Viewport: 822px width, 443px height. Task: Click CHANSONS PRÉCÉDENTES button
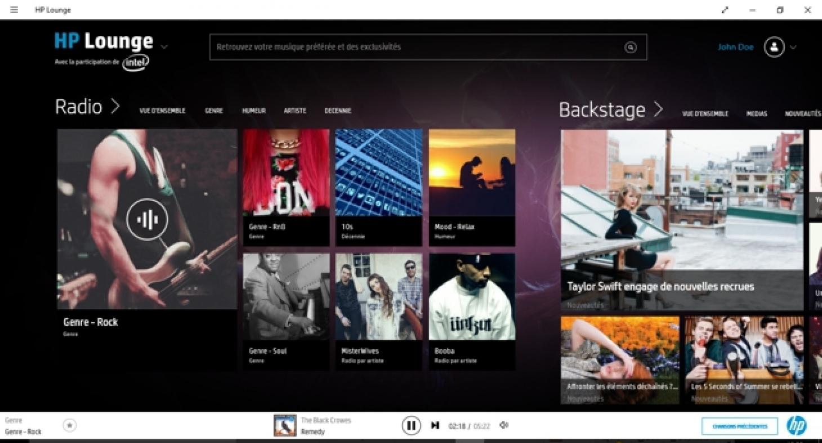pyautogui.click(x=740, y=426)
